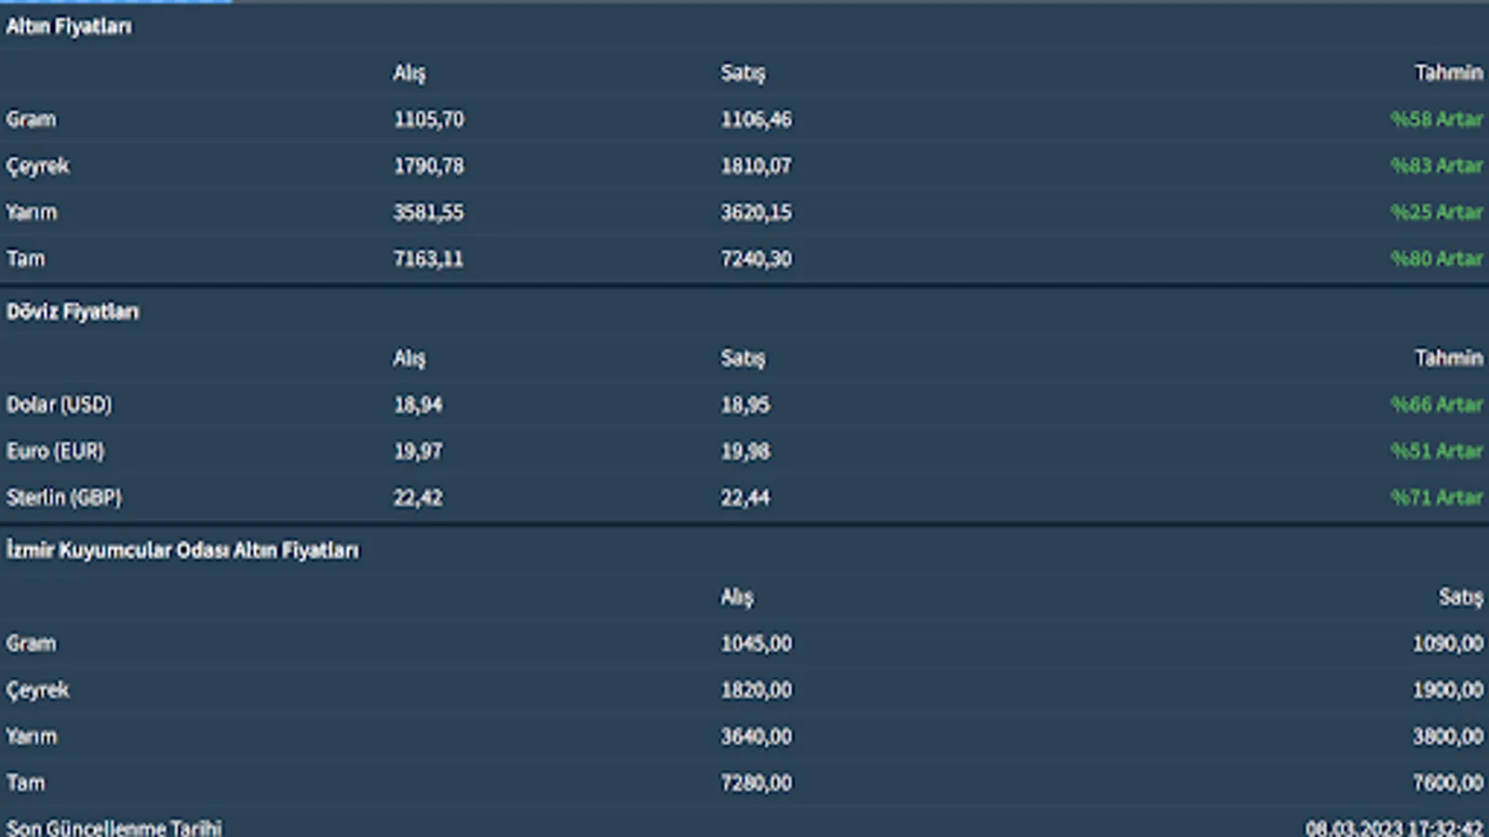Click the Altın Fiyatları section heading

click(x=69, y=27)
